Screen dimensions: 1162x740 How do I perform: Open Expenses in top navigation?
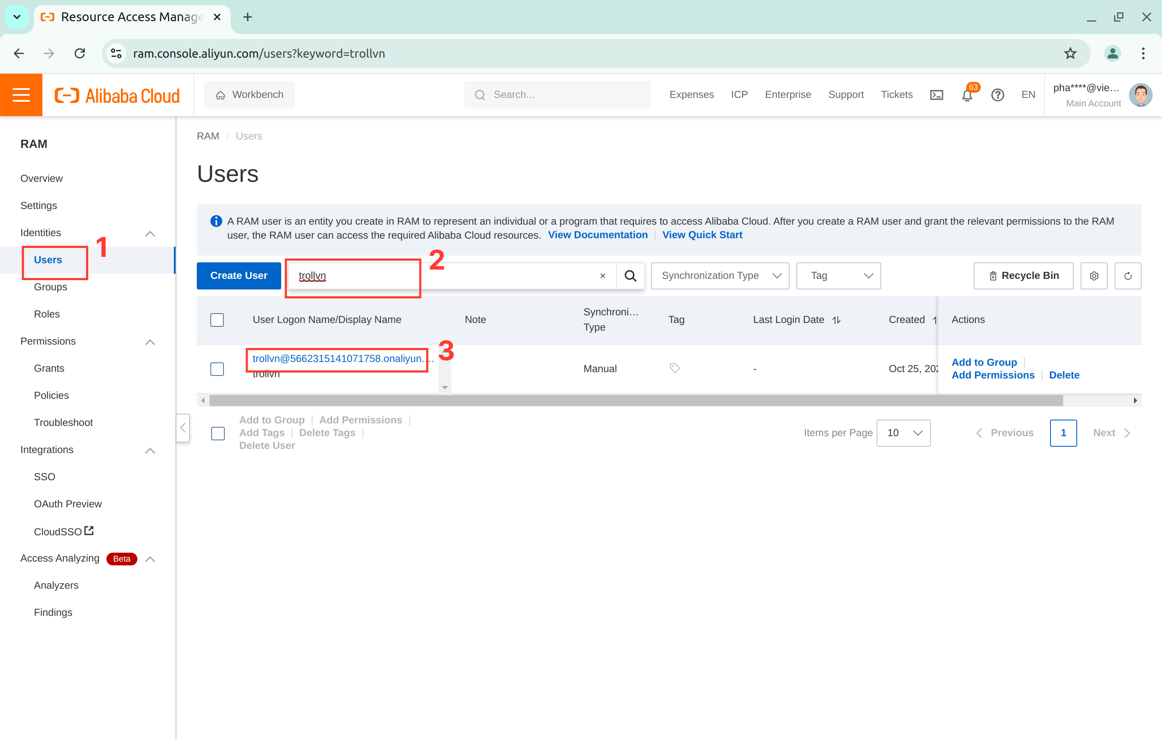pyautogui.click(x=691, y=95)
